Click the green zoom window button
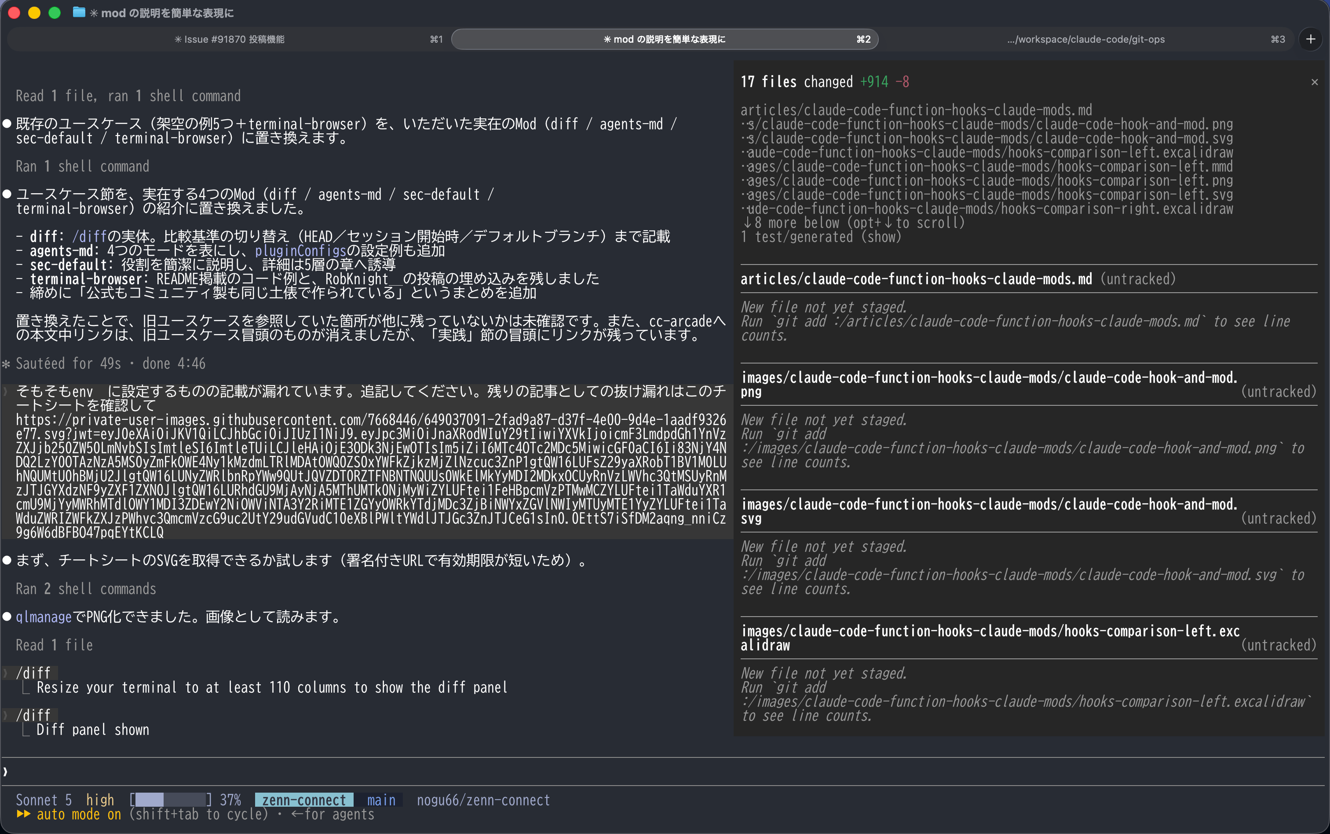Screen dimensions: 1330x834 click(54, 13)
